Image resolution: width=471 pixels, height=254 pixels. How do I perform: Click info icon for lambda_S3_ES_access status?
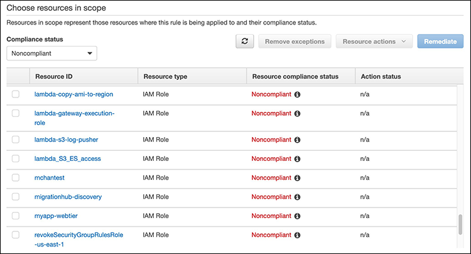point(297,158)
